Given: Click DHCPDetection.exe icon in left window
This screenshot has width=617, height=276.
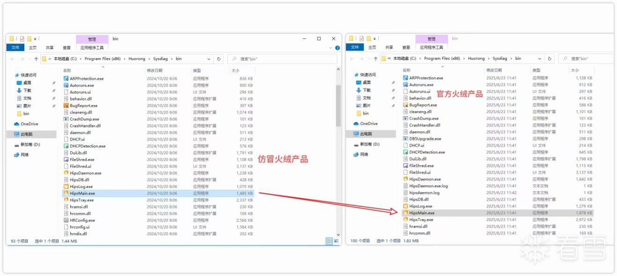Looking at the screenshot, I should (x=66, y=146).
